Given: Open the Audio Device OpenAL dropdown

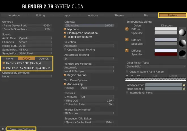Looking at the screenshot, I should (x=35, y=38).
